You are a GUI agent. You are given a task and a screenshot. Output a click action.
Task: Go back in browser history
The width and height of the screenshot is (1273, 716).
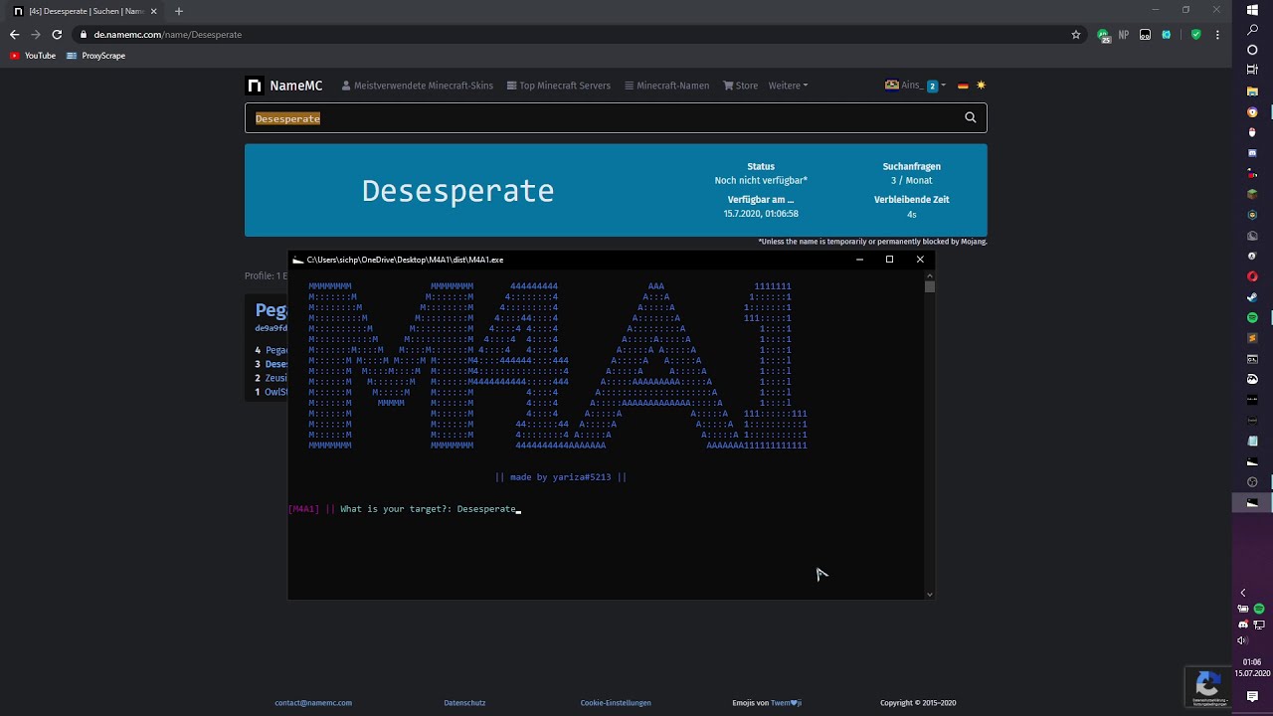coord(15,35)
